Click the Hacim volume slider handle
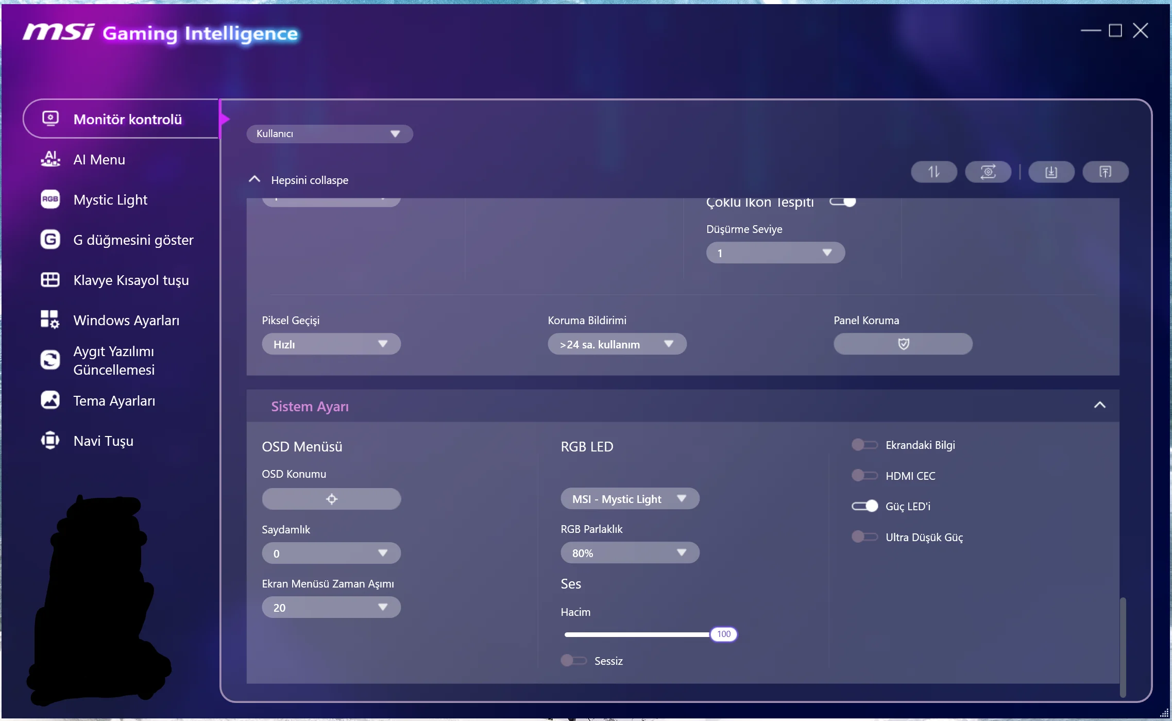The height and width of the screenshot is (721, 1172). pyautogui.click(x=723, y=634)
